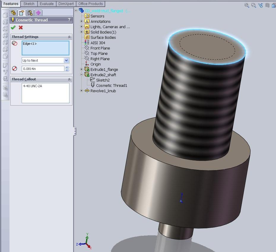Click the Solid Bodies(1) folder icon
Screen dimensions: 276x252
click(87, 32)
